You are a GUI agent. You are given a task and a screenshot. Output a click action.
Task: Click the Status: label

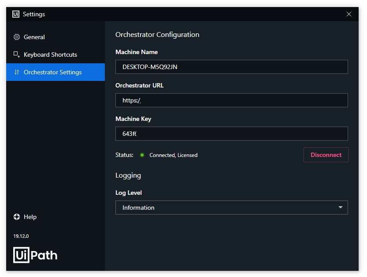(124, 155)
